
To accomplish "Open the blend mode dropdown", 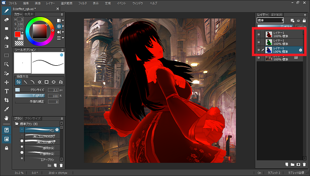I will 270,20.
